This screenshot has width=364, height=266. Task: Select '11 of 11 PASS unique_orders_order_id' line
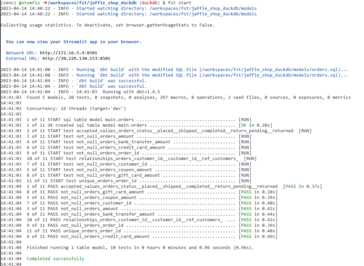(x=74, y=231)
